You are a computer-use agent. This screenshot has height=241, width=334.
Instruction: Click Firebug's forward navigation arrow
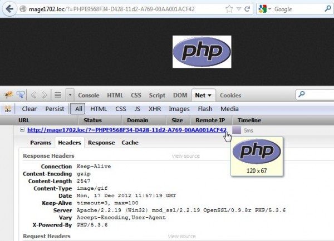point(45,95)
